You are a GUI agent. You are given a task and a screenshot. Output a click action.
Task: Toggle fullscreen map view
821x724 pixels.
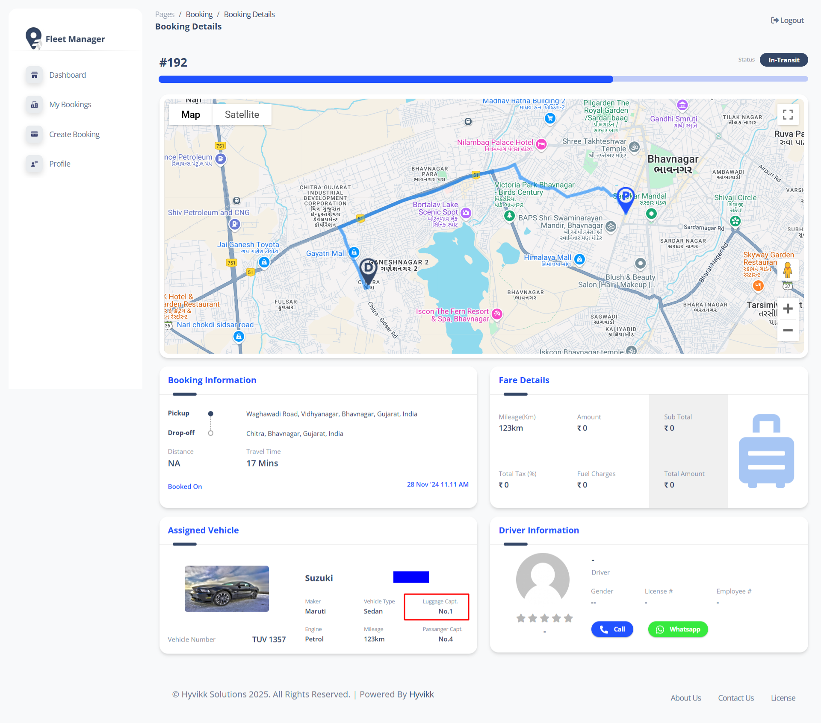(788, 114)
